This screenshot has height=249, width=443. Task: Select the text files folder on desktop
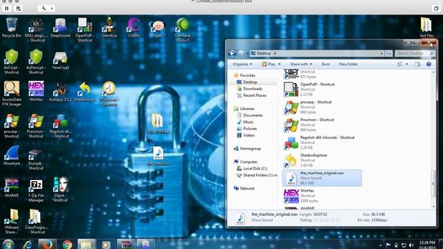click(x=426, y=28)
